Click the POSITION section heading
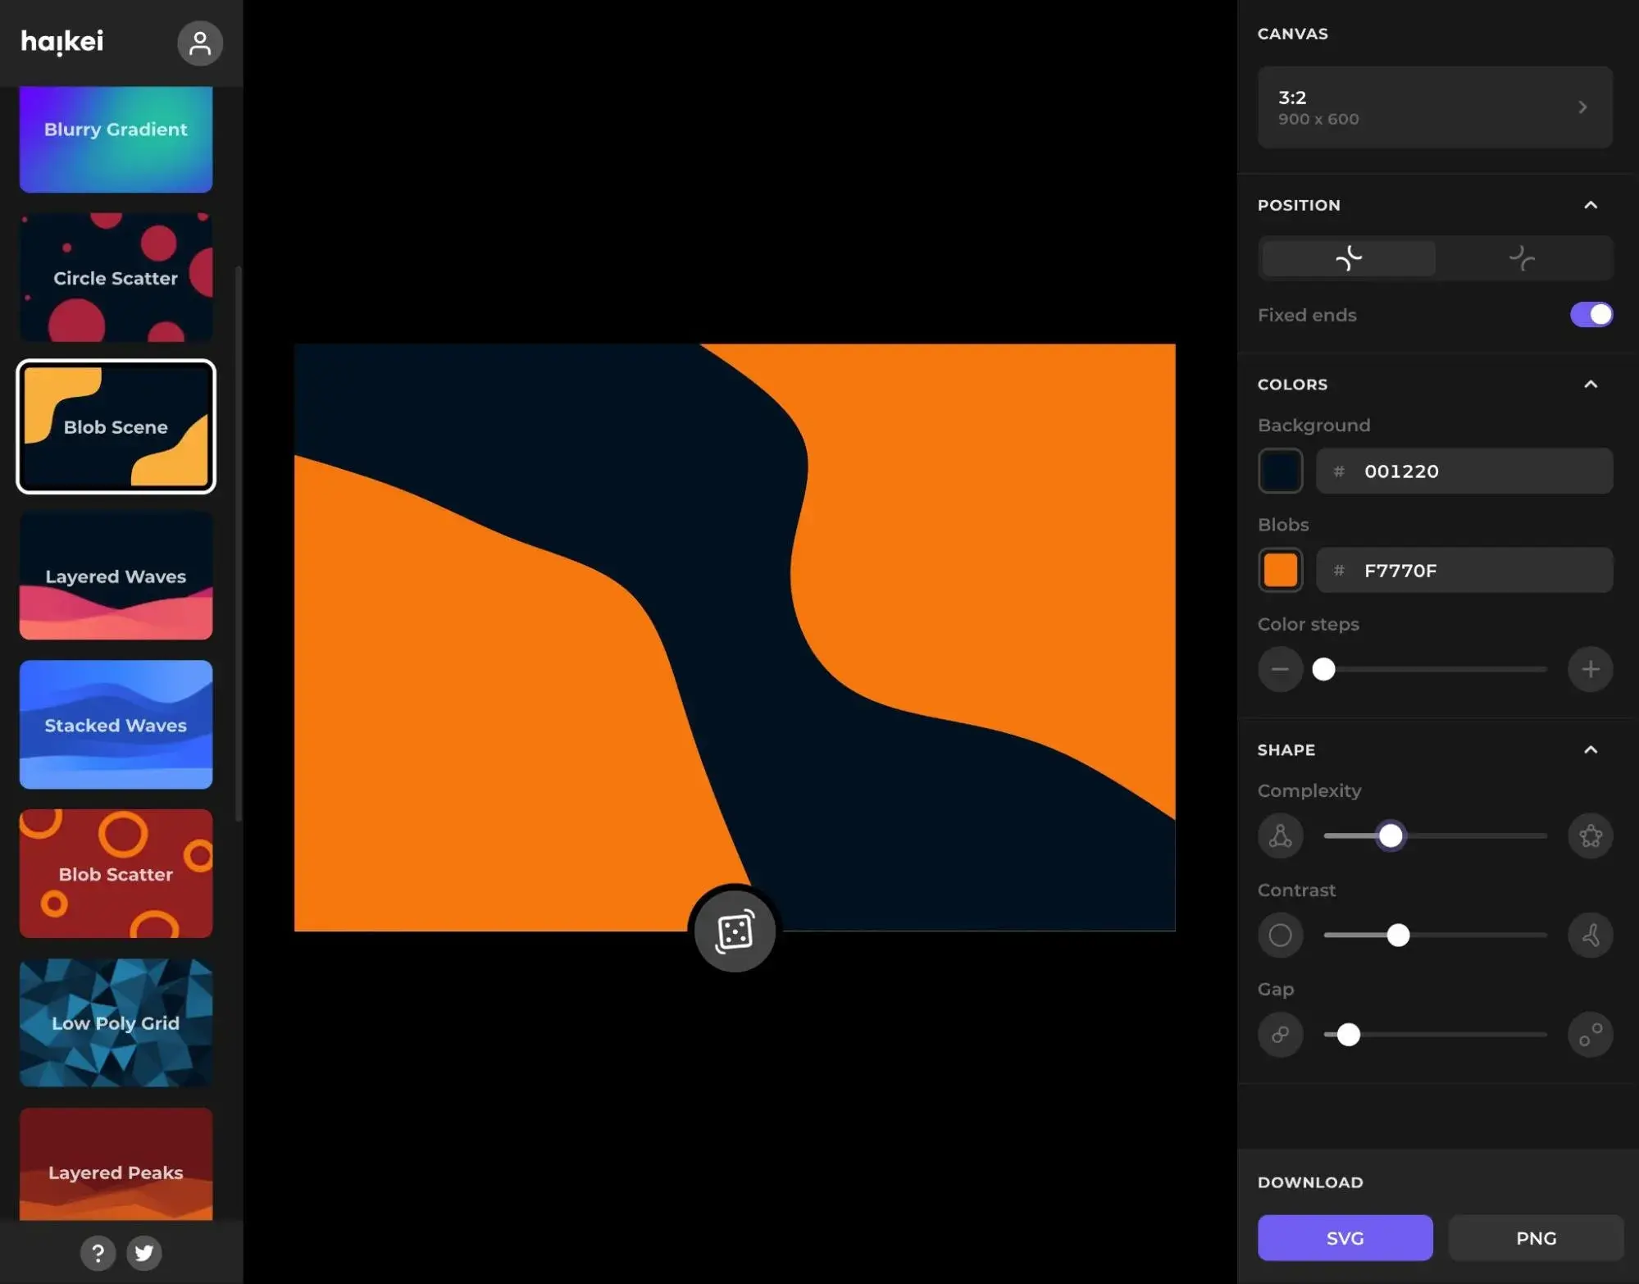Screen dimensions: 1639x1284 click(1299, 205)
